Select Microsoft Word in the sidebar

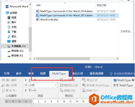[17, 6]
